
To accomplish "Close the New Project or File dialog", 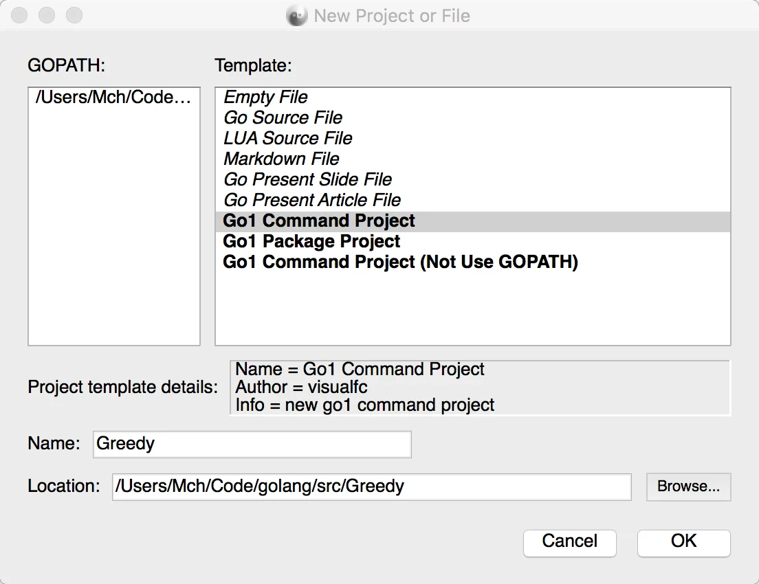I will pos(19,15).
